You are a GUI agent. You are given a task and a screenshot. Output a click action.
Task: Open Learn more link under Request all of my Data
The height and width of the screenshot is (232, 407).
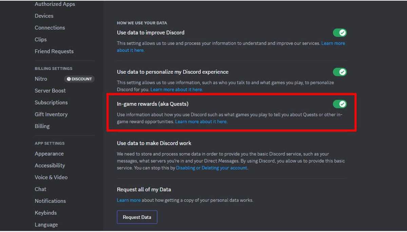pos(129,200)
